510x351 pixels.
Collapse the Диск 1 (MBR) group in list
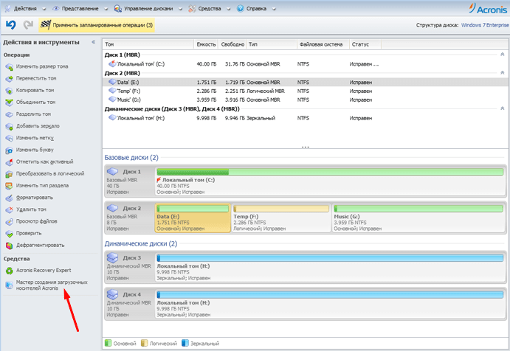(x=502, y=55)
